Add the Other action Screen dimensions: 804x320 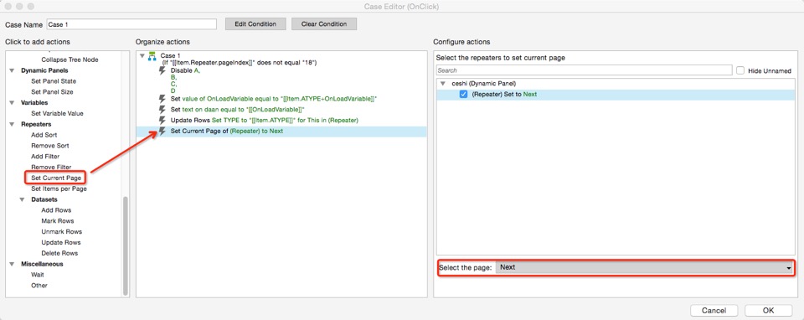coord(39,286)
